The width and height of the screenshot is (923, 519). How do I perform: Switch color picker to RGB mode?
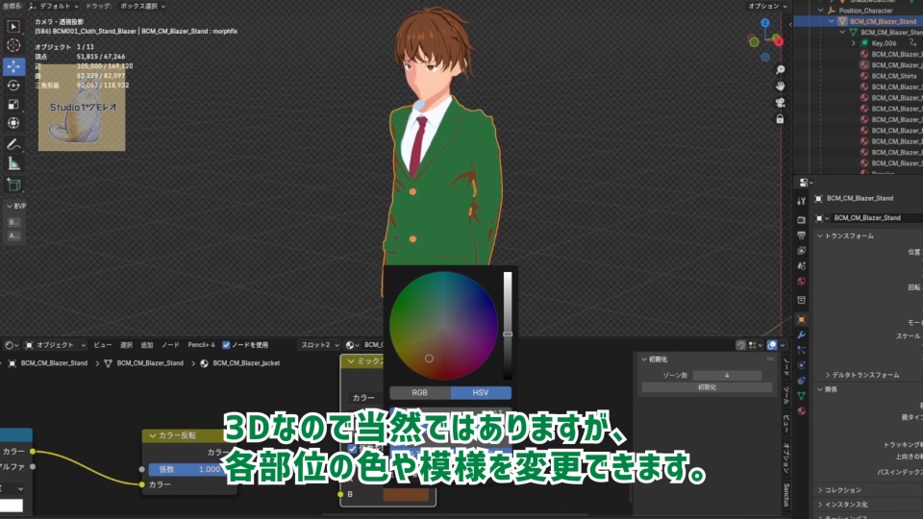420,392
